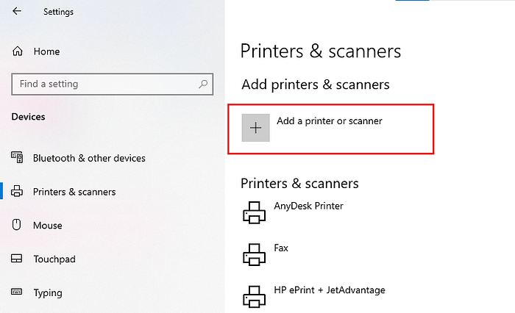515x313 pixels.
Task: Select HP ePrint + JetAdvantage printer
Action: point(330,290)
